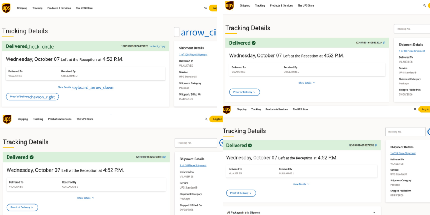Expand Show Details for tracking number 1ZH9R8016810379392
Screen dimensions: 430x215
tap(301, 184)
